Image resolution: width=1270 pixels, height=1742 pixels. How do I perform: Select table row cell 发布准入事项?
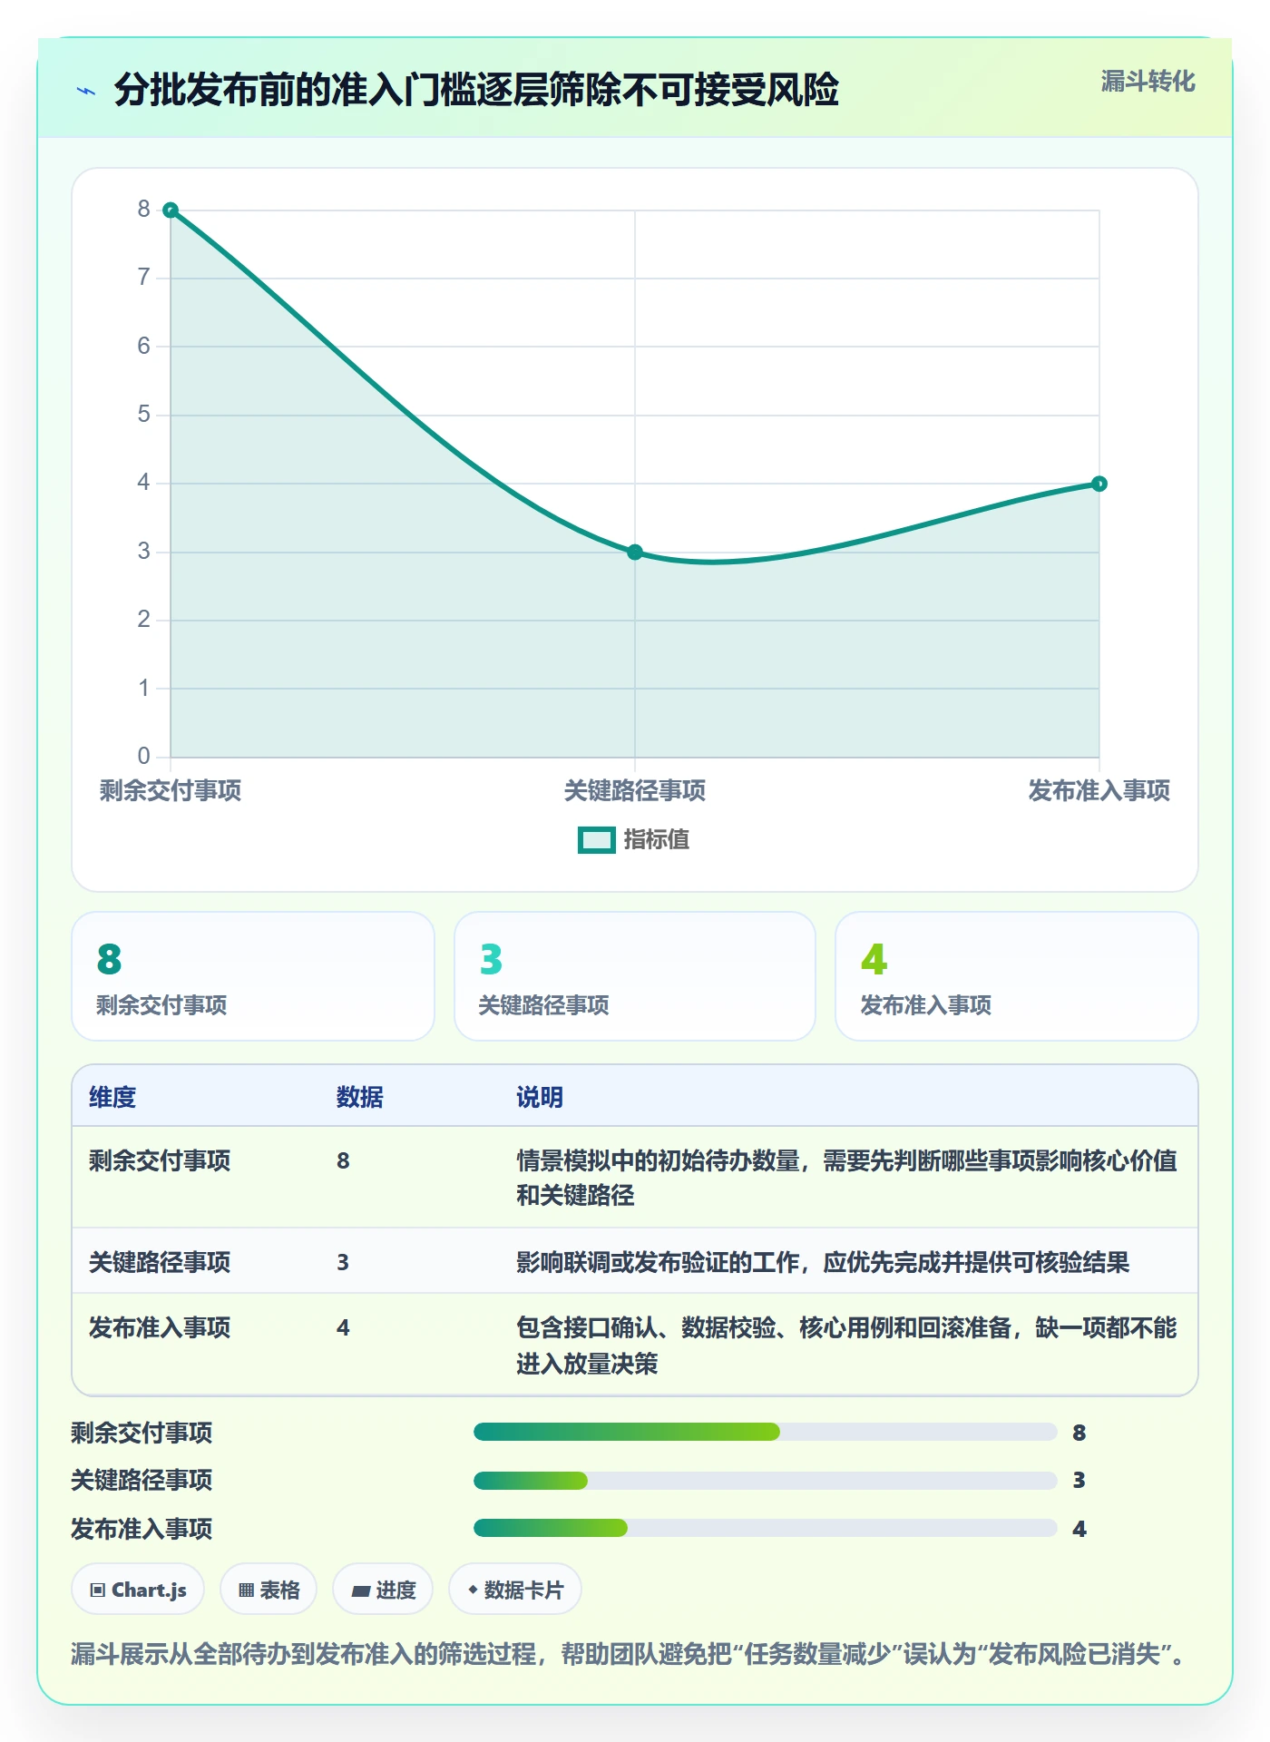pos(160,1327)
